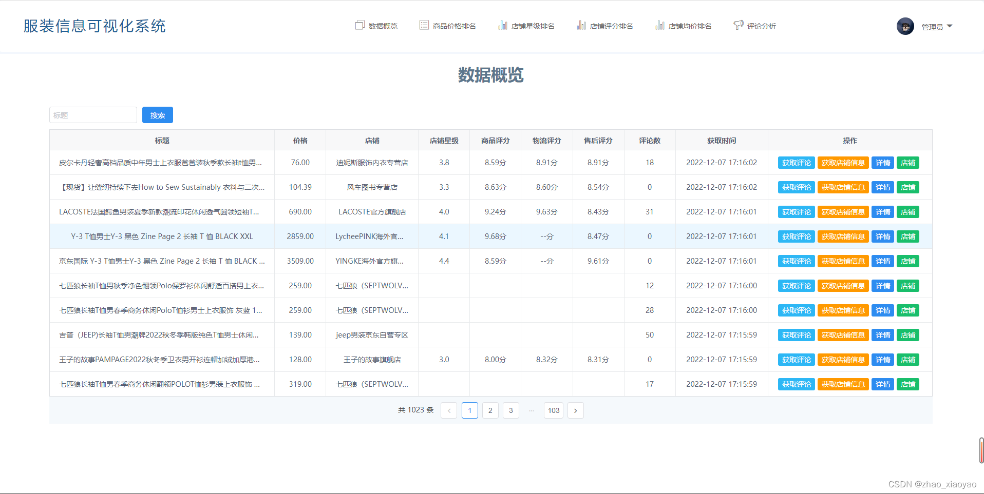Open the 商品价格排名 menu item
Viewport: 984px width, 494px height.
[447, 26]
